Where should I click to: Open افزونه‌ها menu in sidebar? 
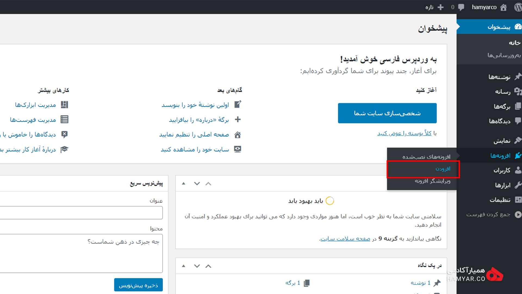500,155
